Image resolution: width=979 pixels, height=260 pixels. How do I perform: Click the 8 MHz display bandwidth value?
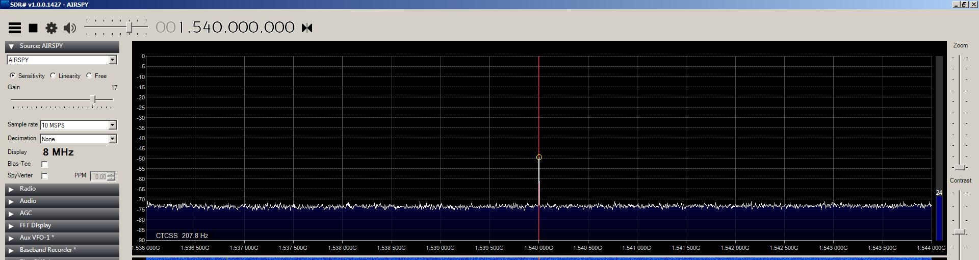(x=58, y=152)
